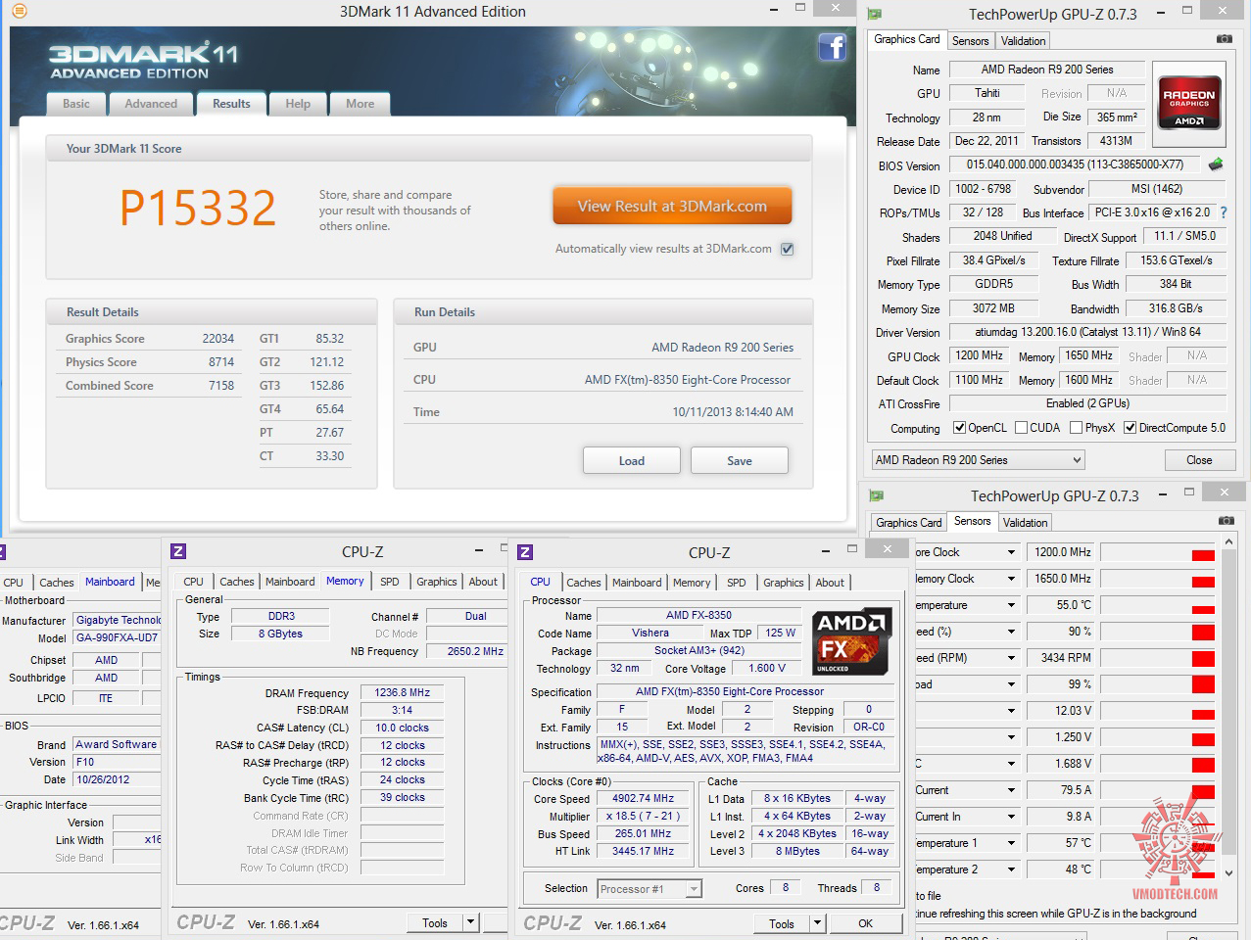
Task: Open Caches tab in CPU-Z Memory window
Action: 236,582
